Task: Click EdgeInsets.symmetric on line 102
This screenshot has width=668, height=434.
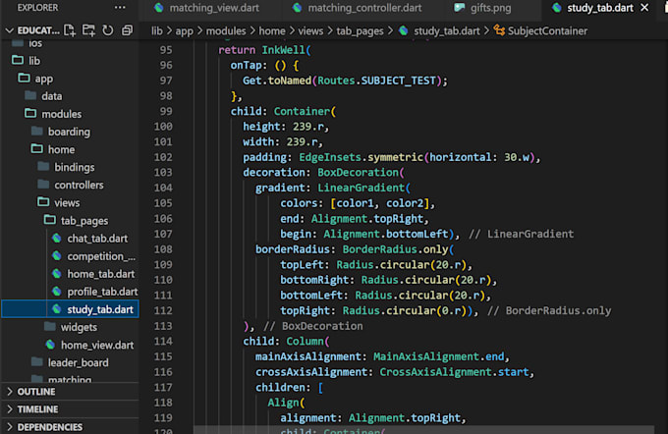Action: pyautogui.click(x=361, y=157)
